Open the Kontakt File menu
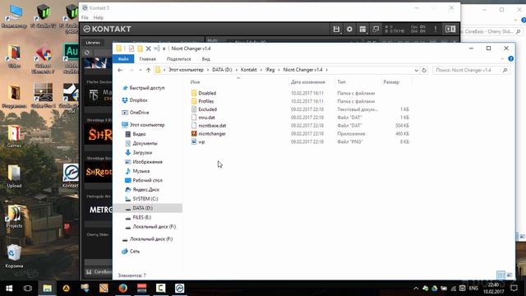 (85, 17)
